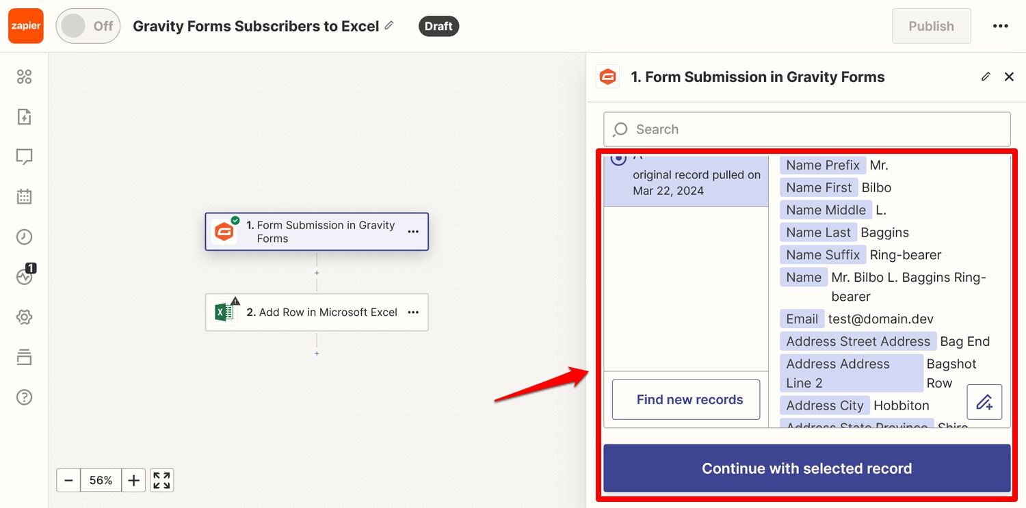
Task: Open the calendar icon in sidebar
Action: click(x=25, y=197)
